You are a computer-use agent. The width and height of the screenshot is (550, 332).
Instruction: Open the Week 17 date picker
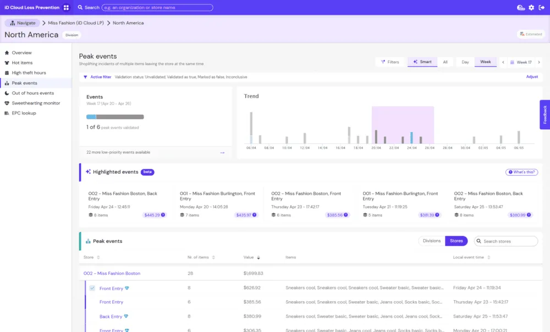coord(521,62)
